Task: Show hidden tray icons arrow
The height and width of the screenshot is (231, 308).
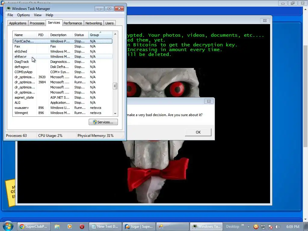Action: [248, 227]
